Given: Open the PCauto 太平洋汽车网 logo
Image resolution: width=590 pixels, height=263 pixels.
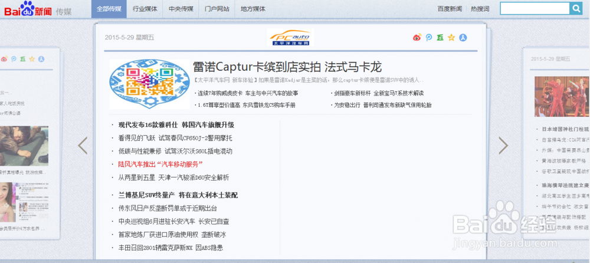Looking at the screenshot, I should click(290, 37).
